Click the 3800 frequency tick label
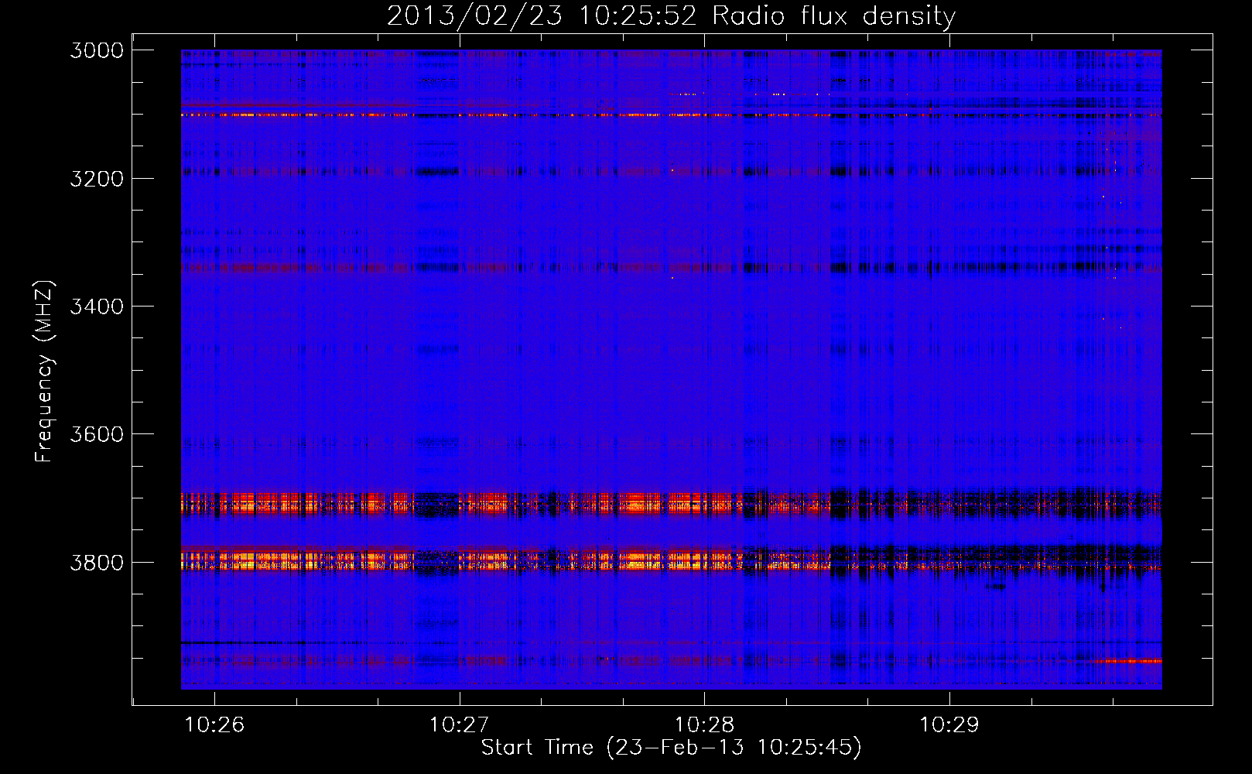Image resolution: width=1252 pixels, height=774 pixels. (97, 562)
